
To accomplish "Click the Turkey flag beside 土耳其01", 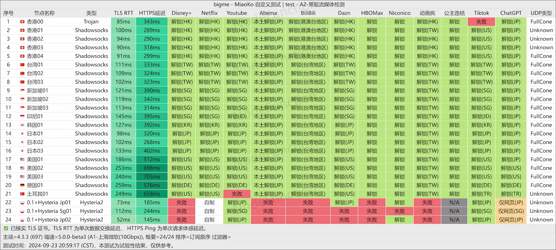I will coord(22,194).
